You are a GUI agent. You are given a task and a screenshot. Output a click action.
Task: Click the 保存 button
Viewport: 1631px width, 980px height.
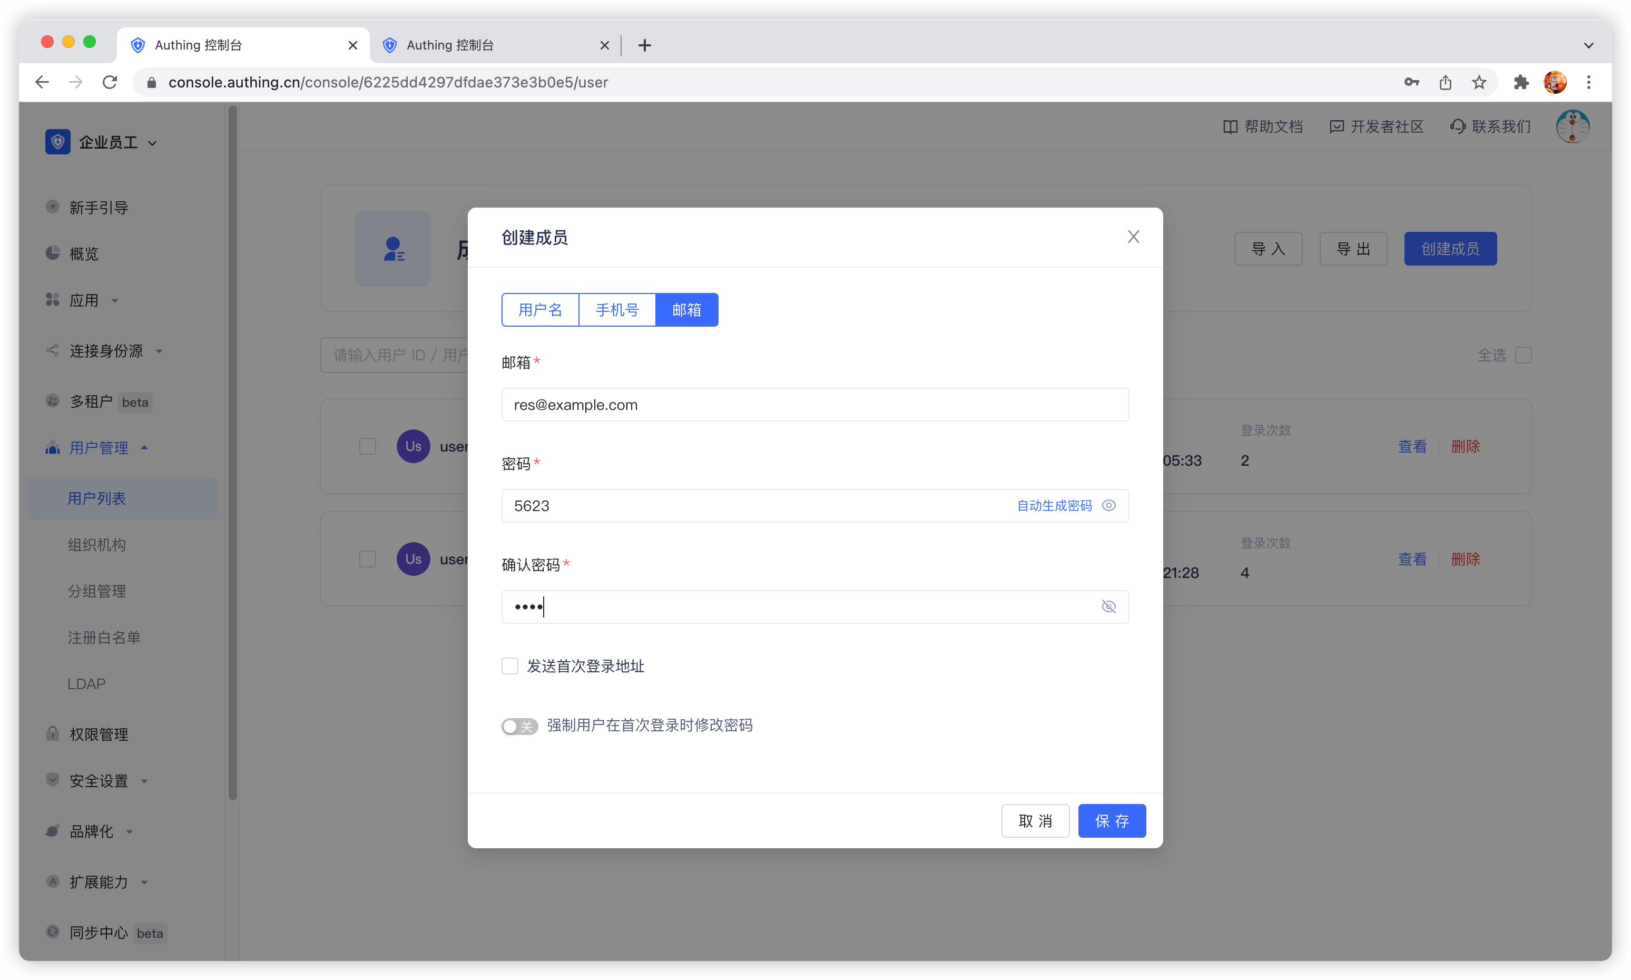(1112, 821)
